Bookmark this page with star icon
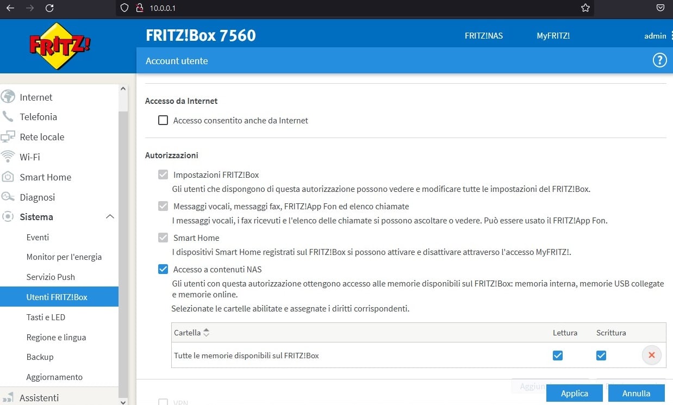This screenshot has width=673, height=405. click(585, 8)
